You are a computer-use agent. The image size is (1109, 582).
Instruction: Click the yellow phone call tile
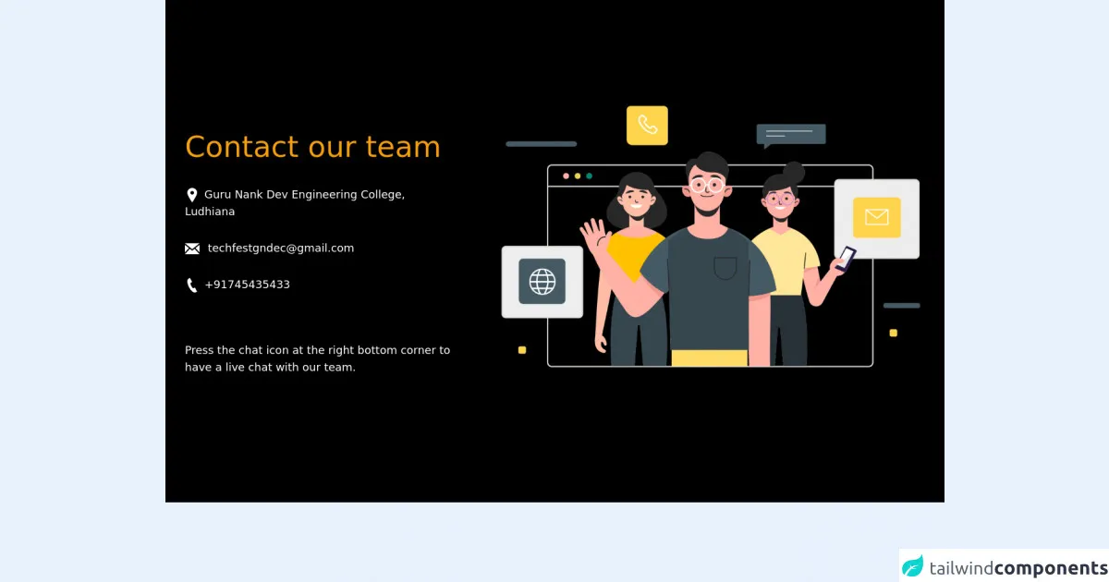(647, 126)
